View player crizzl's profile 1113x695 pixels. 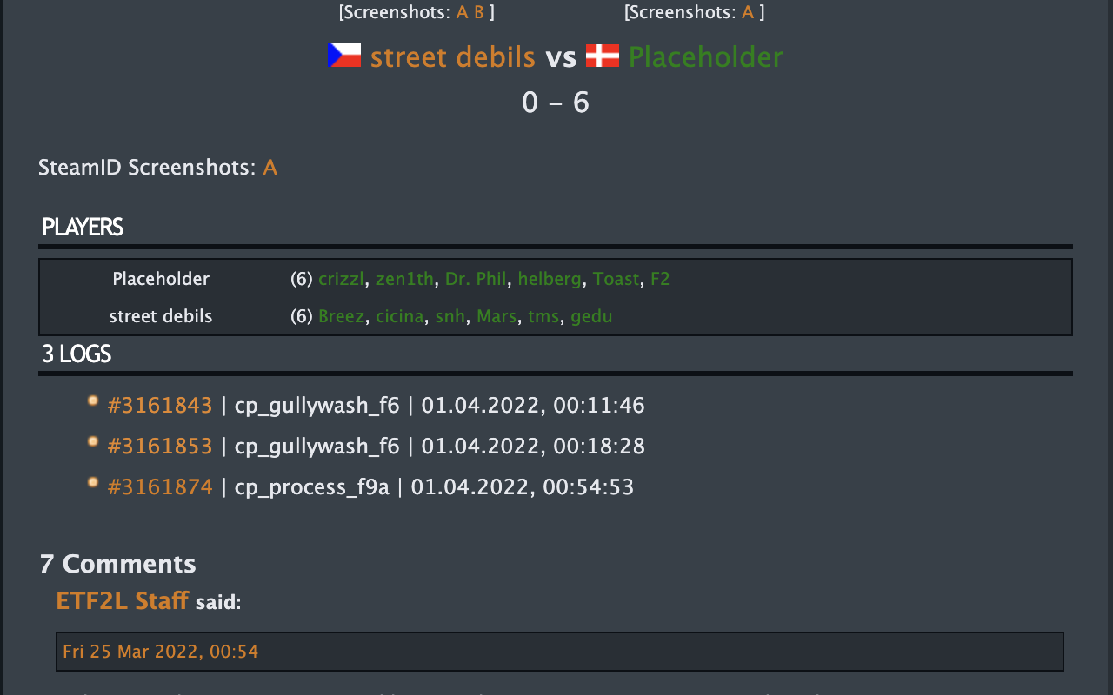point(342,279)
